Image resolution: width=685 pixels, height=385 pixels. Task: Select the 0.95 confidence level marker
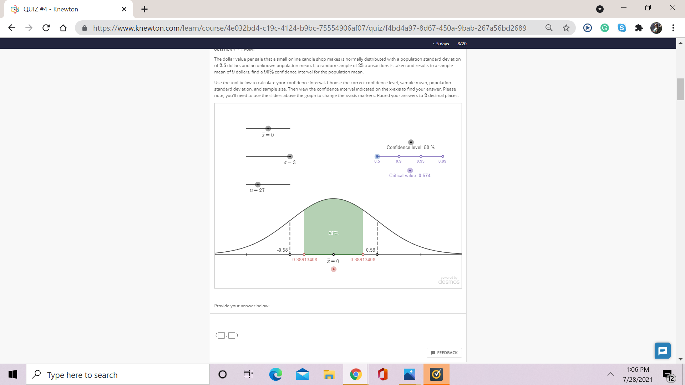[421, 156]
